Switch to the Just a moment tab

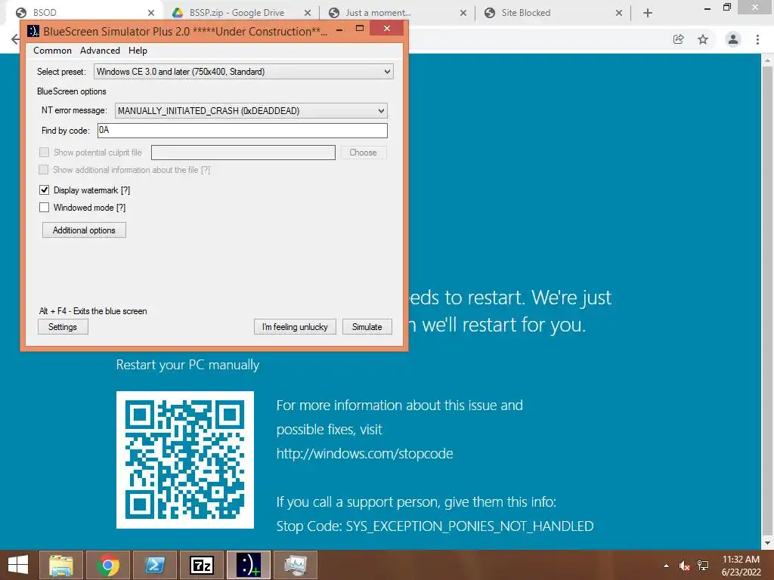[x=378, y=13]
